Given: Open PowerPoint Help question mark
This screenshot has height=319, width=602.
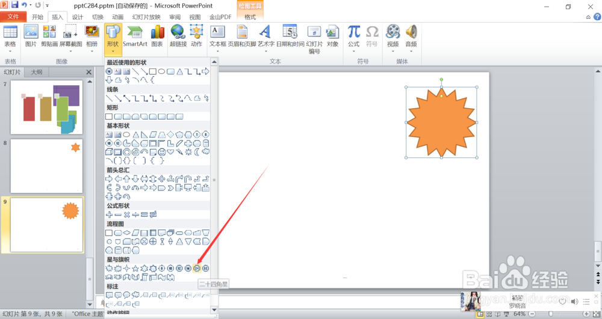Looking at the screenshot, I should pos(597,17).
